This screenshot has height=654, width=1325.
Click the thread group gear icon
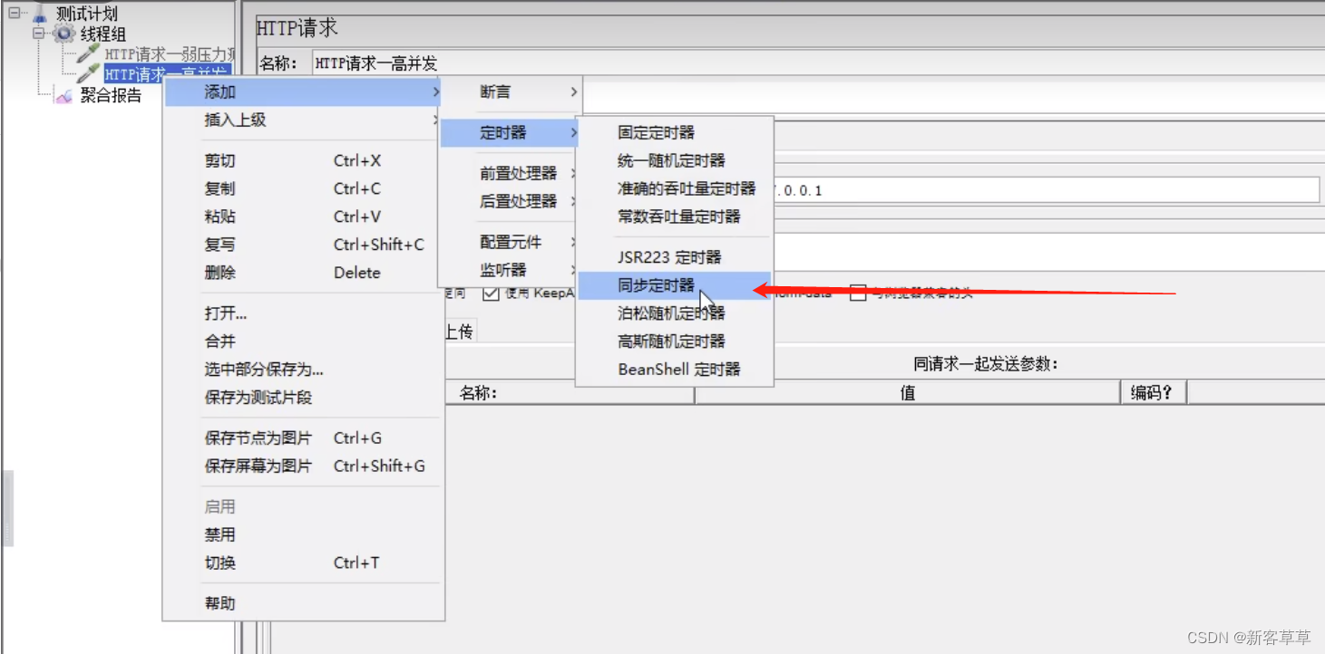63,34
